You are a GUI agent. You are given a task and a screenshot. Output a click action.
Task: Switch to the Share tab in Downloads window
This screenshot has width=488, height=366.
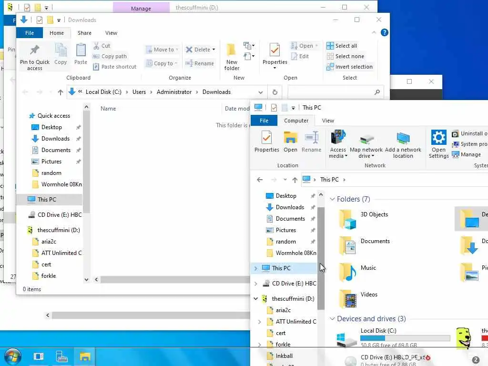[x=84, y=33]
